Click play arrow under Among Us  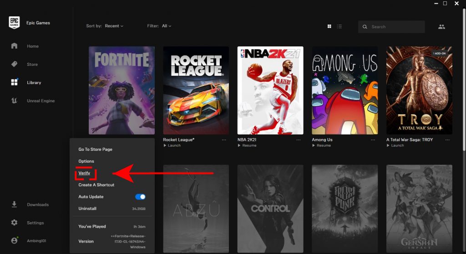pos(314,145)
